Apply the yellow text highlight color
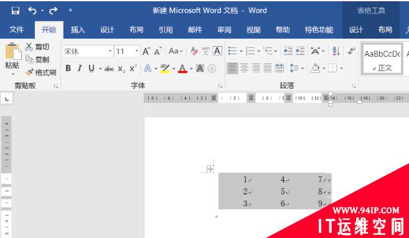Image resolution: width=409 pixels, height=238 pixels. point(165,69)
